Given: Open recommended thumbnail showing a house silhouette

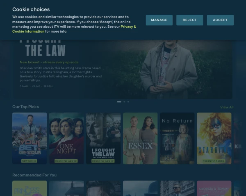Looking at the screenshot, I should (66, 188).
